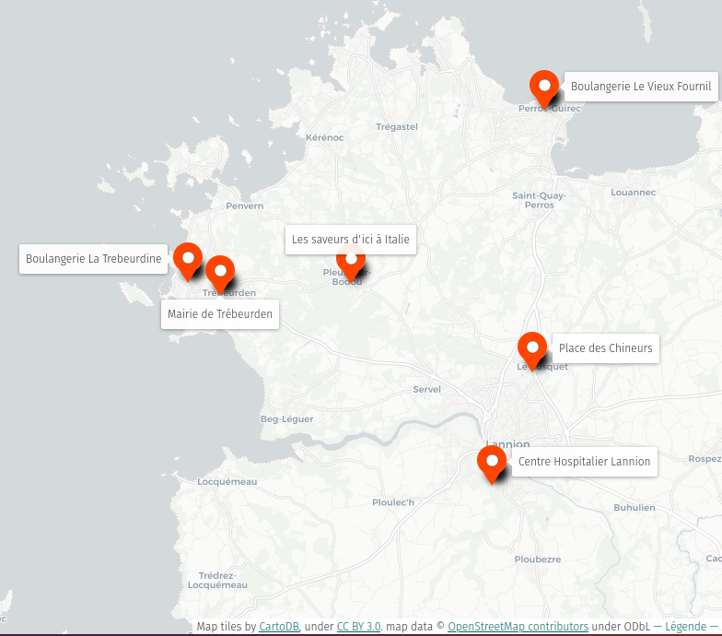Click the 'Place des Chineurs' tooltip label
This screenshot has width=722, height=636.
tap(605, 348)
